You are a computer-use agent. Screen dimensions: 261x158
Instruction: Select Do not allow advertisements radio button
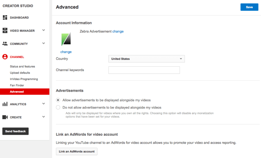coord(58,108)
